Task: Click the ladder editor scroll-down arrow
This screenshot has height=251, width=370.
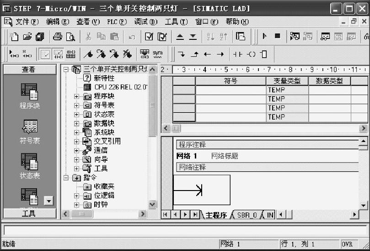Action: (364, 205)
